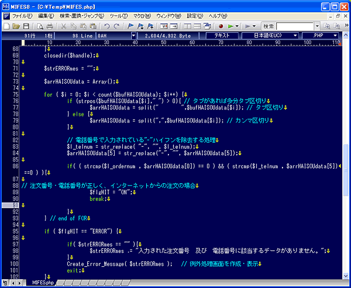
Task: Set a mark with the blue flag icon
Action: coord(130,26)
